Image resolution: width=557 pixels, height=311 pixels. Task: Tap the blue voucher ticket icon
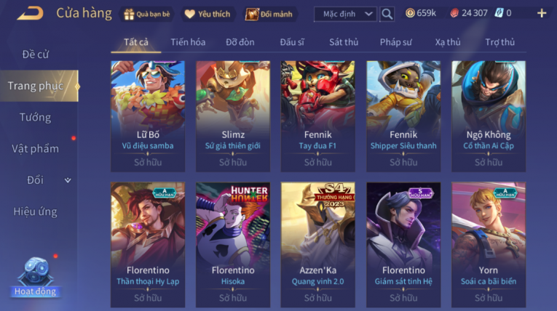point(499,14)
